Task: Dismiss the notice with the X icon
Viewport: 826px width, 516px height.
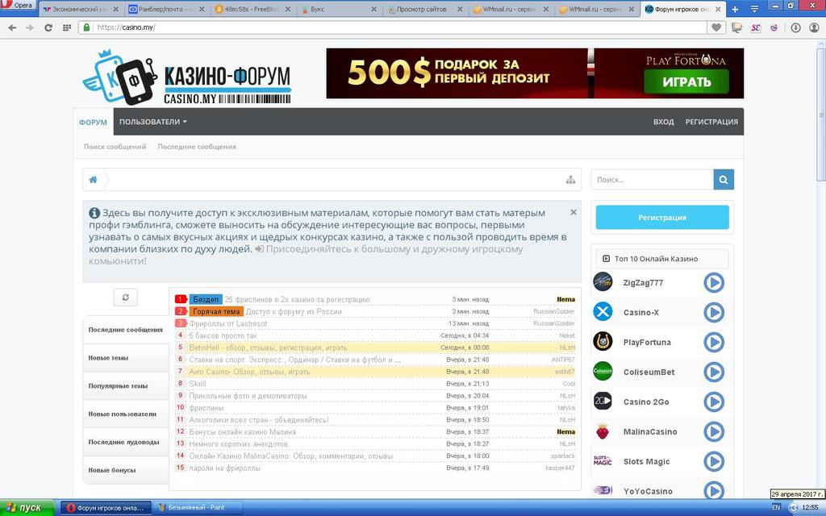Action: [574, 212]
